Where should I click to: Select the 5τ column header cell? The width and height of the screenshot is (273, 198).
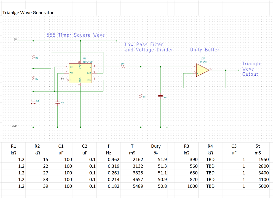coord(258,146)
